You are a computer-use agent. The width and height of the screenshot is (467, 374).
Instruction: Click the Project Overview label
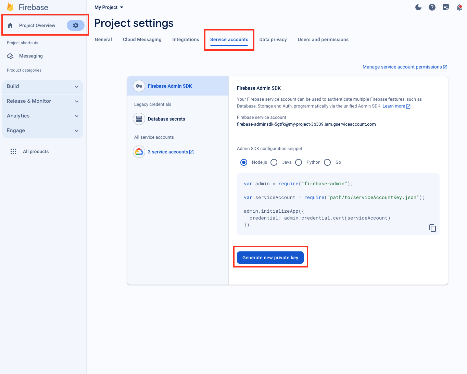point(37,25)
